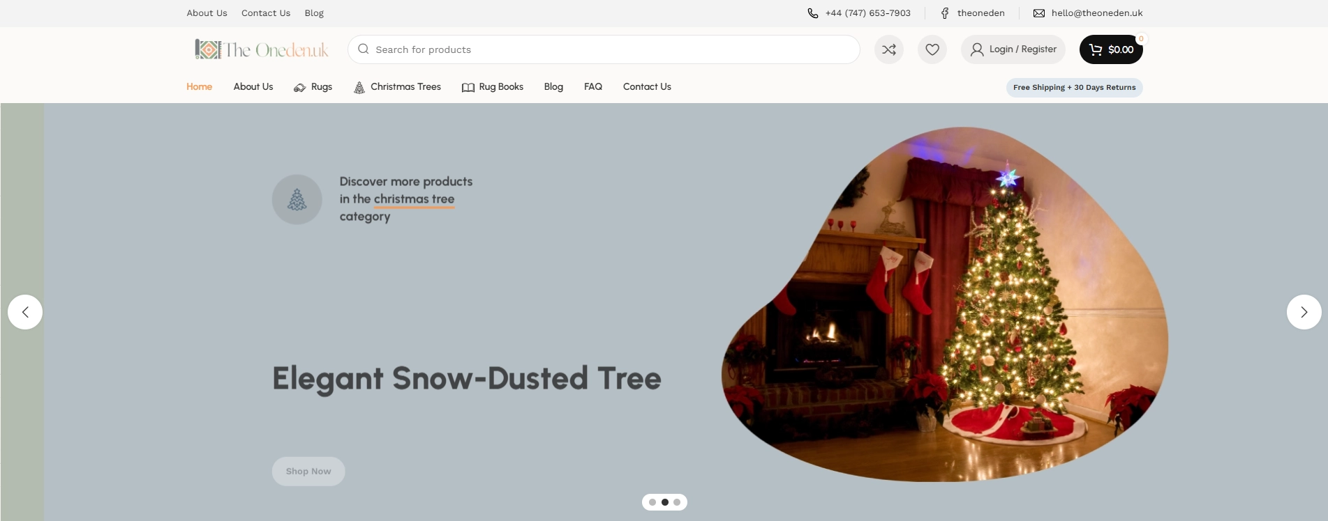Click the Shop Now button
This screenshot has height=521, width=1328.
(x=308, y=472)
